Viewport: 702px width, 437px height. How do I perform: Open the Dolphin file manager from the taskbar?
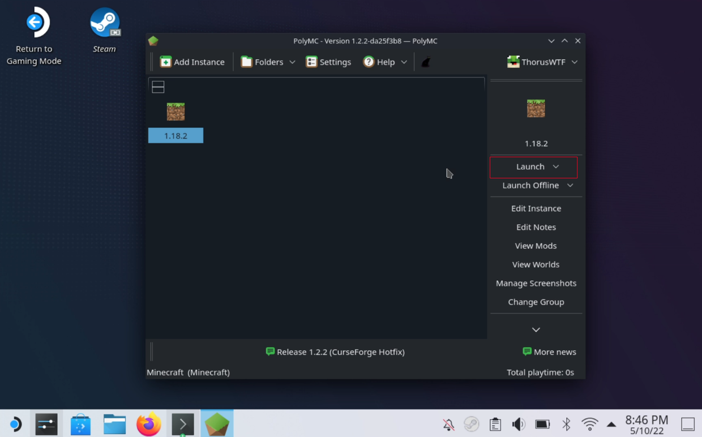114,424
